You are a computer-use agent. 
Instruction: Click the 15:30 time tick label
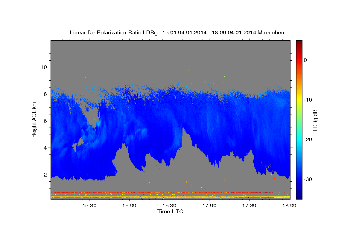tap(89, 206)
